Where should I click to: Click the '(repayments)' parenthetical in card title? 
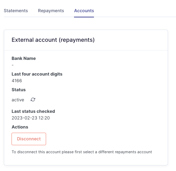77,40
